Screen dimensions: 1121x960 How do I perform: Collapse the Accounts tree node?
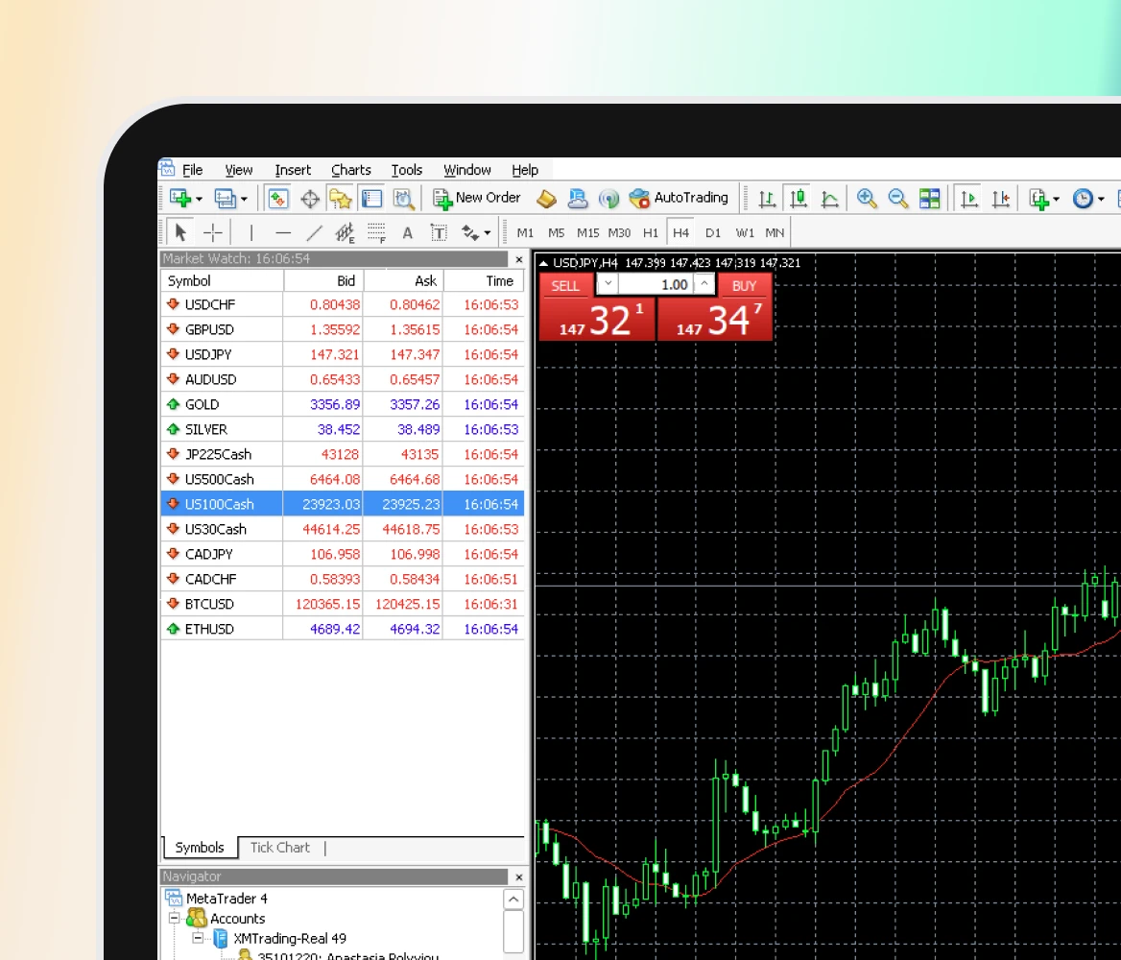pyautogui.click(x=174, y=918)
